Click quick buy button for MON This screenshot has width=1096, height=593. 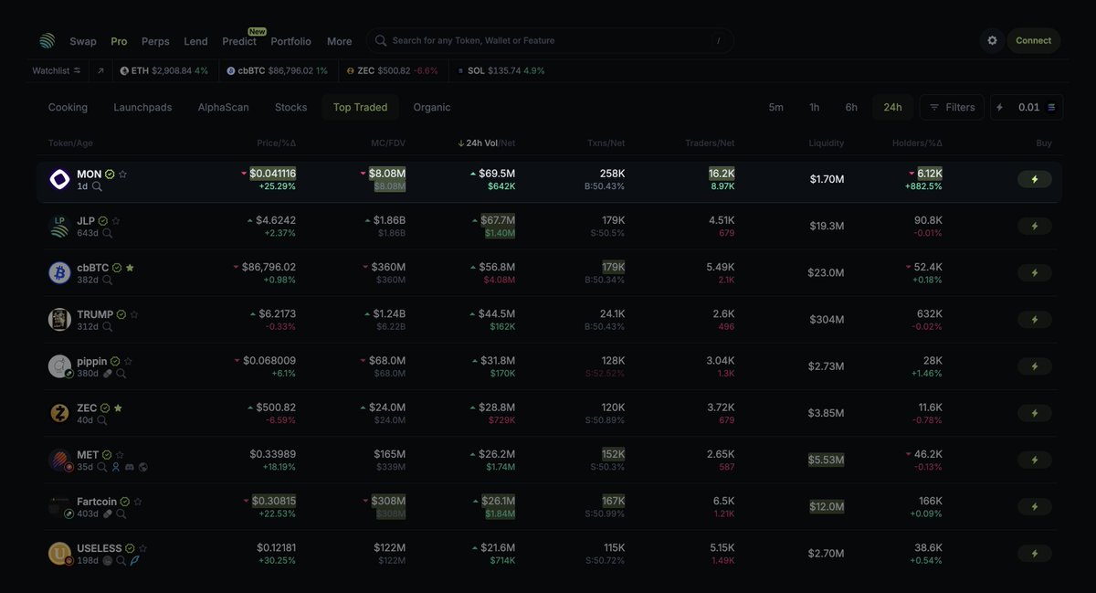(x=1034, y=179)
